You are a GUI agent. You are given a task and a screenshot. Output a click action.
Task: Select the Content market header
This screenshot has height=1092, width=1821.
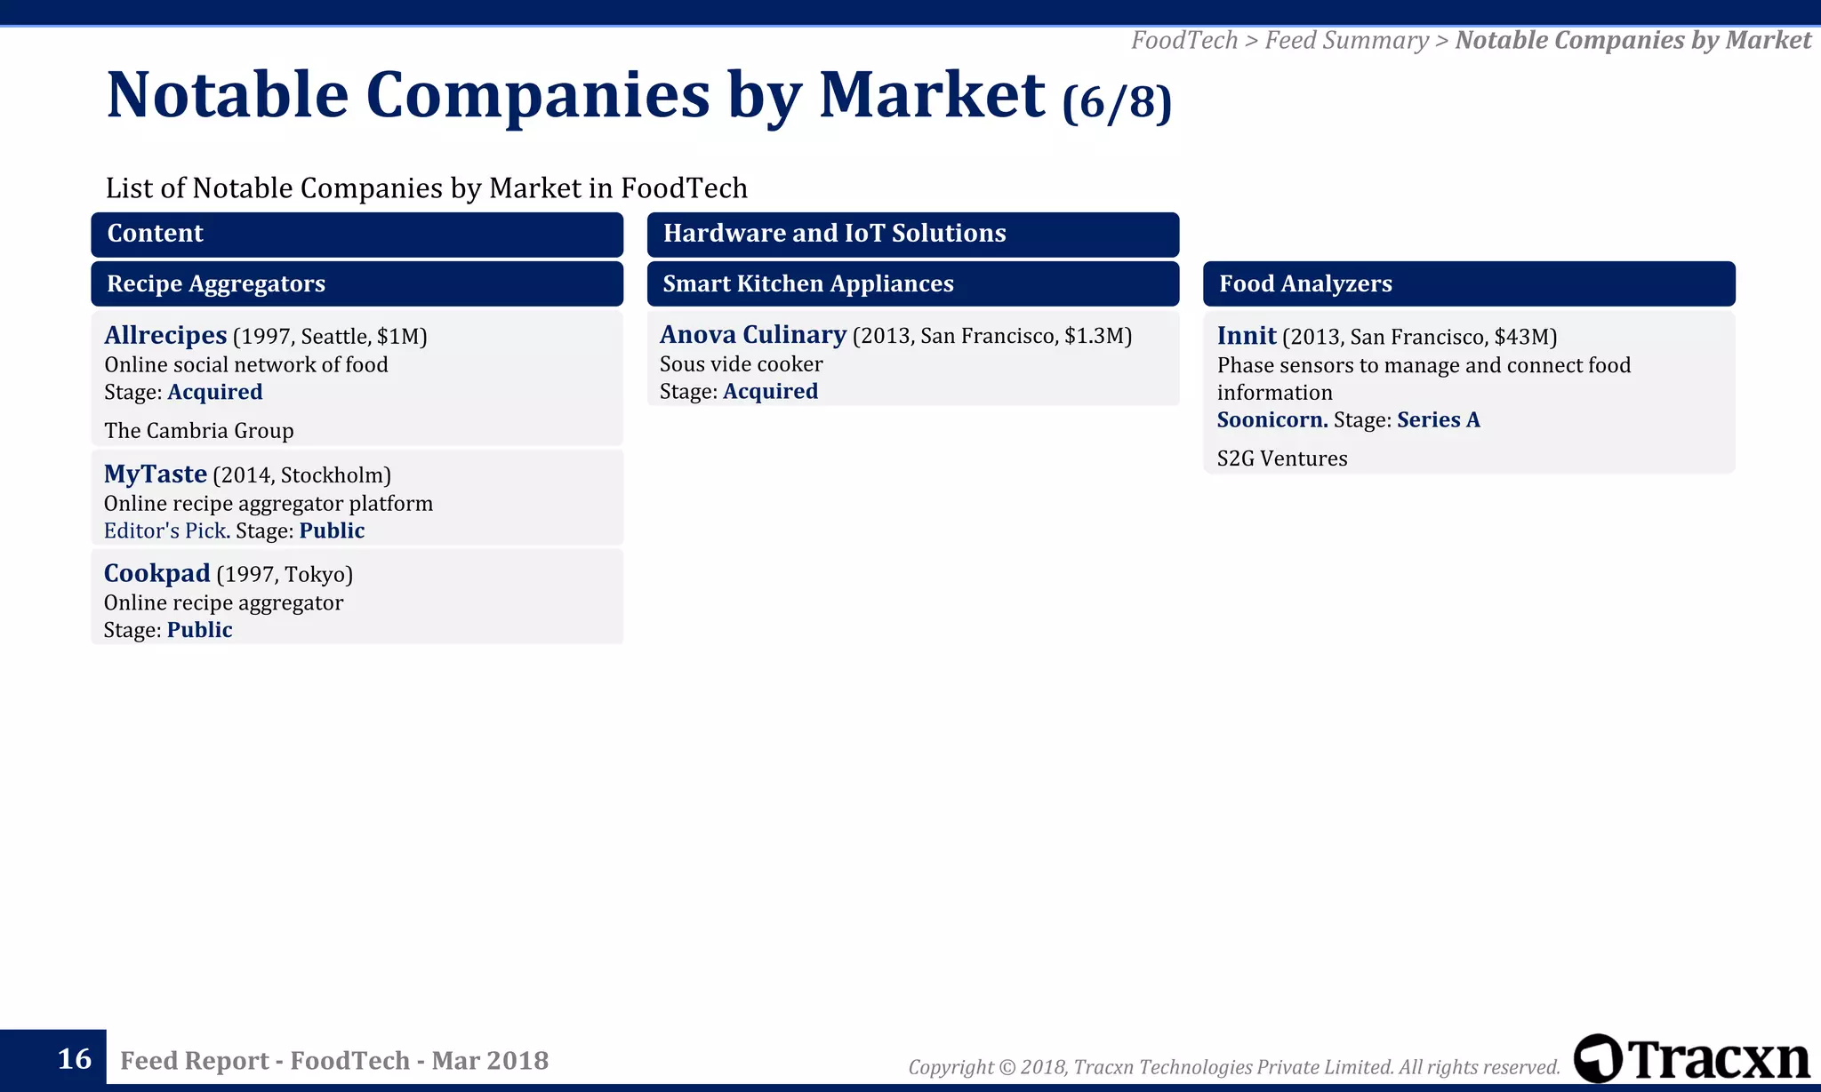coord(357,234)
